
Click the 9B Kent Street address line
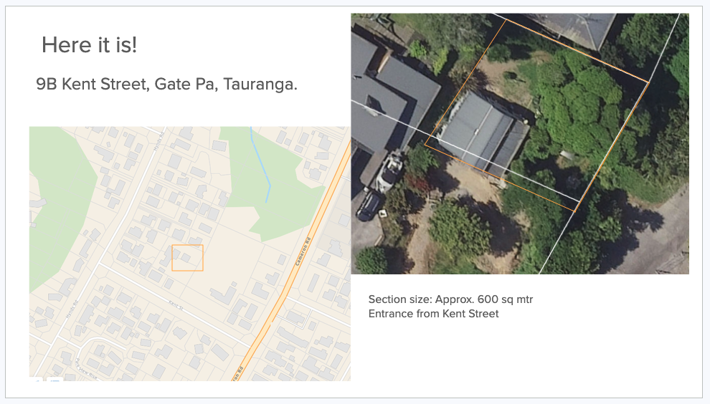point(166,84)
